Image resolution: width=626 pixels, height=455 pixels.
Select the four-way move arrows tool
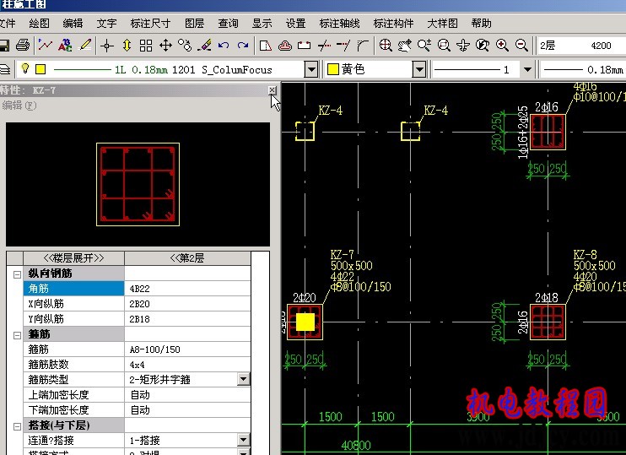coord(165,45)
